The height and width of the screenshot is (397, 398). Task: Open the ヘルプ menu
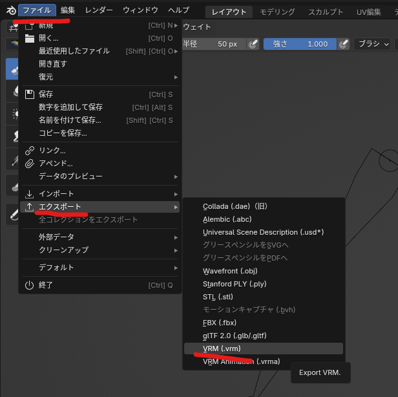(x=179, y=10)
